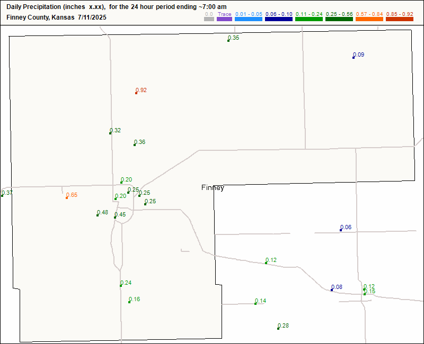Click the Finney county name label

click(x=213, y=188)
